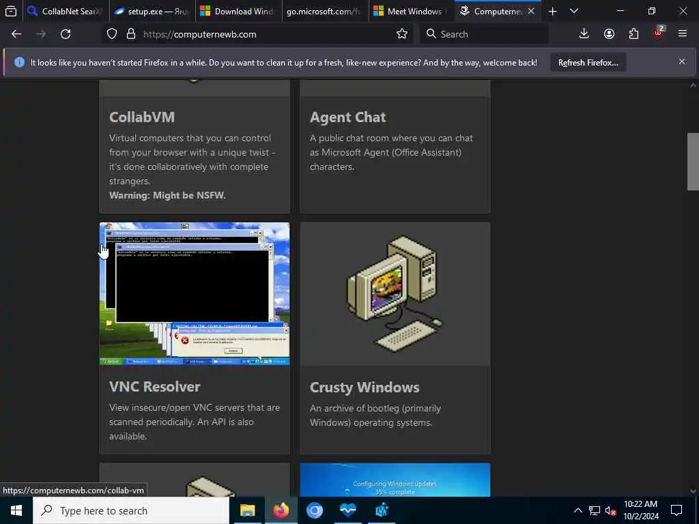This screenshot has height=524, width=699.
Task: Click the Refresh Firefox button
Action: pyautogui.click(x=588, y=62)
